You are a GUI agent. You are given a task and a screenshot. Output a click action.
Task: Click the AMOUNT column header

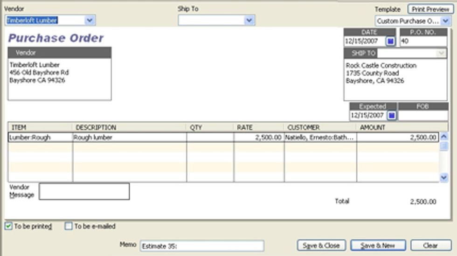[402, 127]
